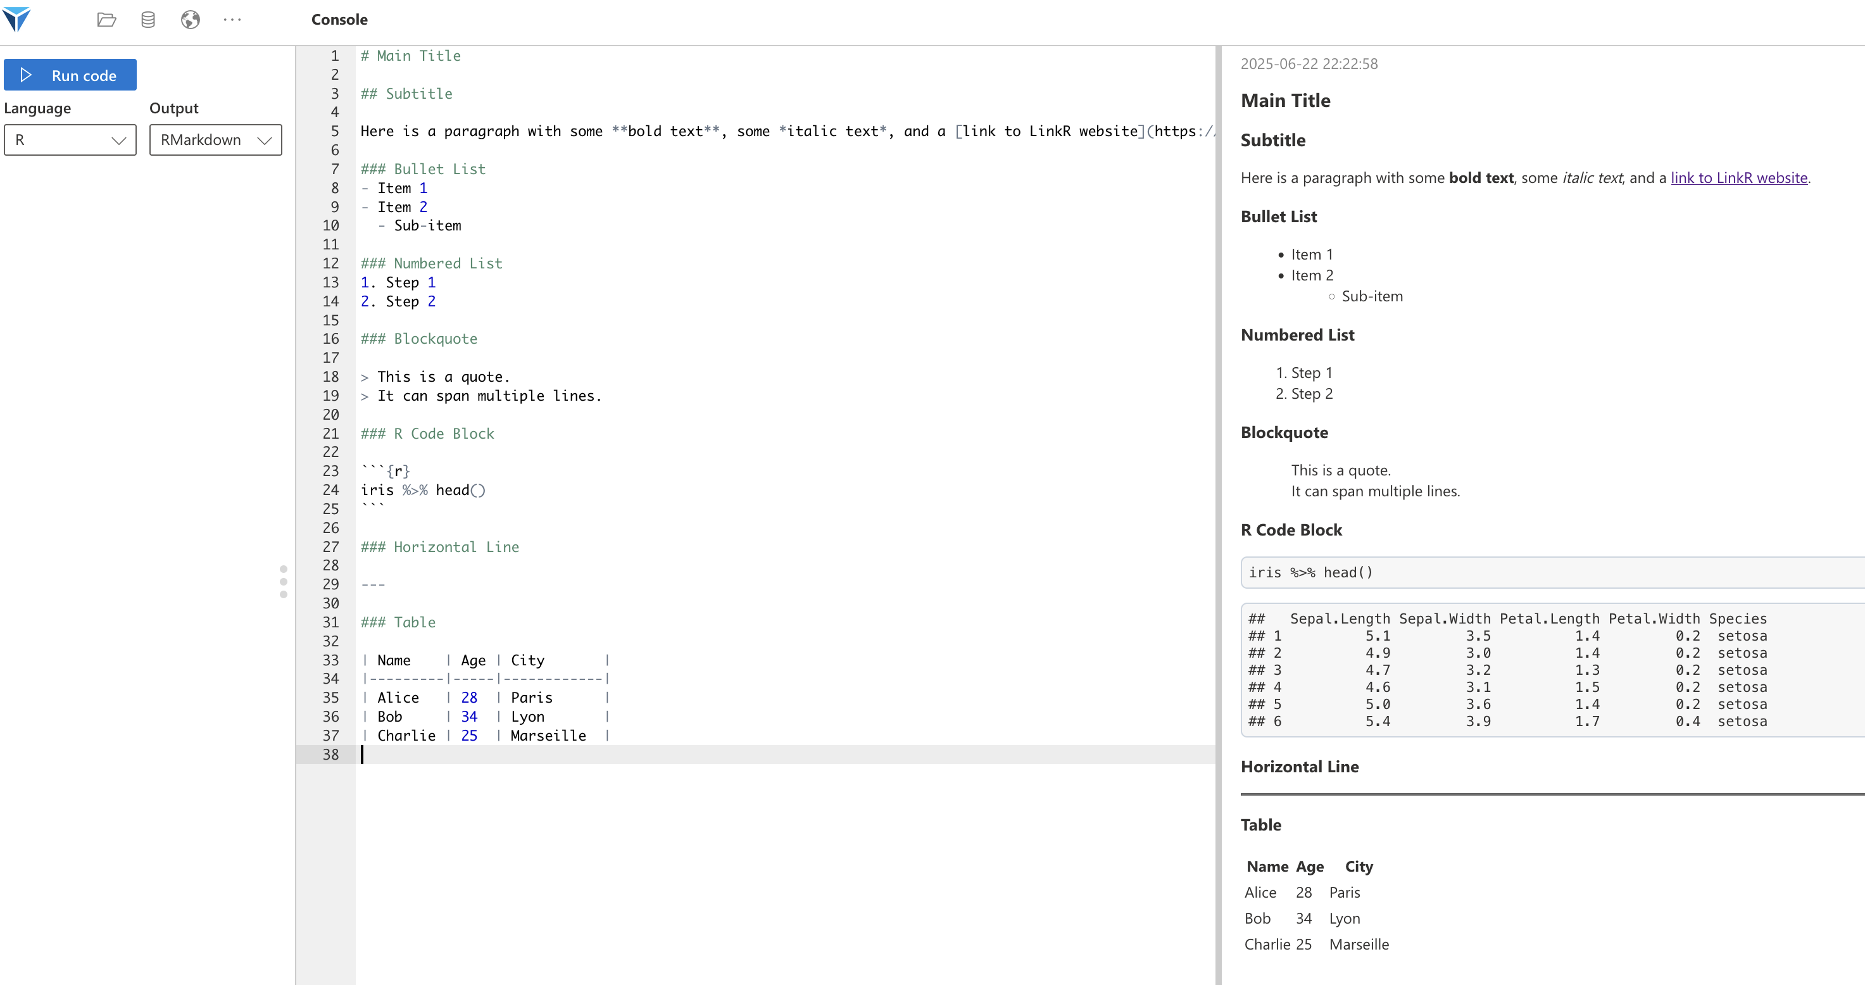Click line number 24 in gutter
This screenshot has width=1865, height=985.
[330, 490]
